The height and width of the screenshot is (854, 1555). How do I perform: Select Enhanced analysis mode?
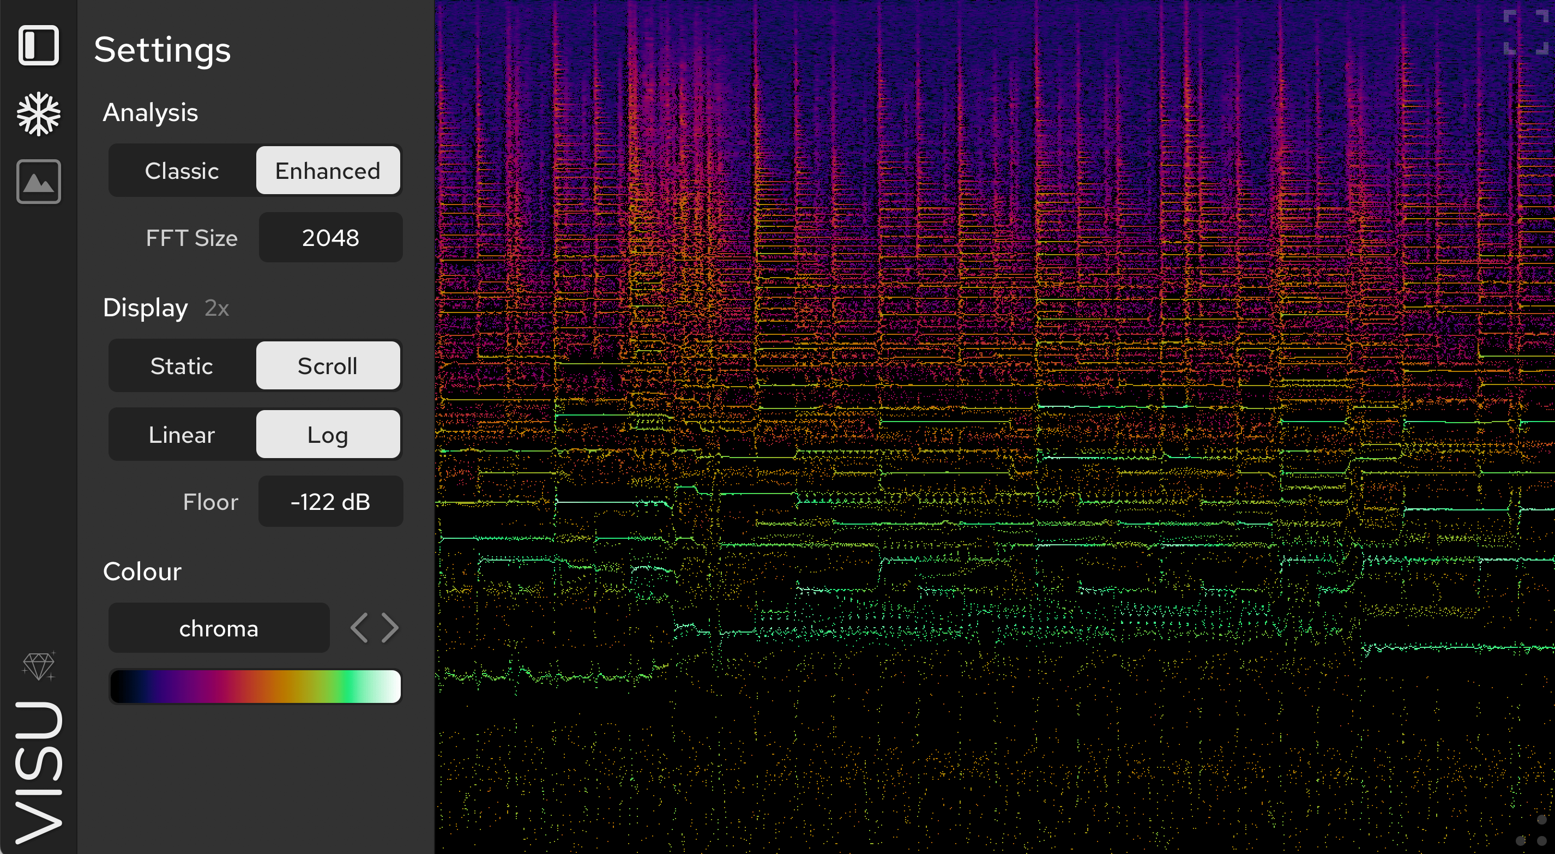328,170
